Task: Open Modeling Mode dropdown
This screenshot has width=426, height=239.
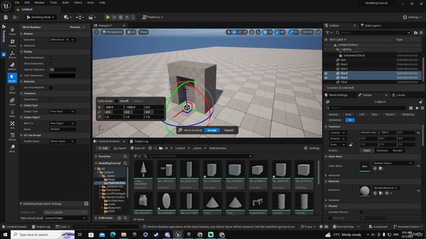Action: [41, 17]
